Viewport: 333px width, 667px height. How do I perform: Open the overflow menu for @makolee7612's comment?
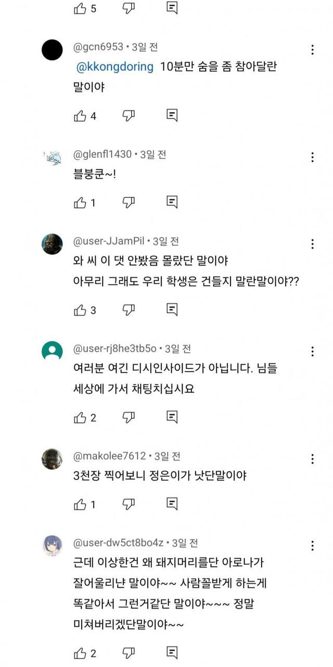312,459
